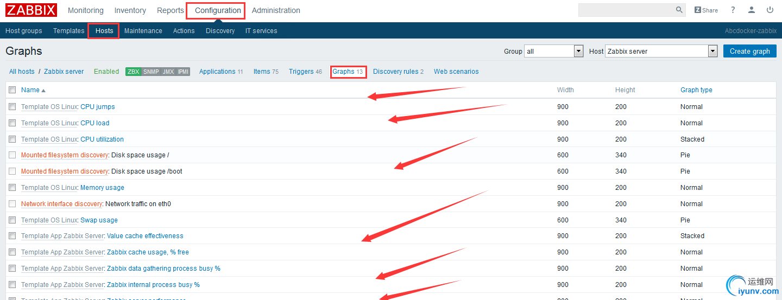Click the Create graph button
Image resolution: width=782 pixels, height=300 pixels.
pyautogui.click(x=750, y=51)
